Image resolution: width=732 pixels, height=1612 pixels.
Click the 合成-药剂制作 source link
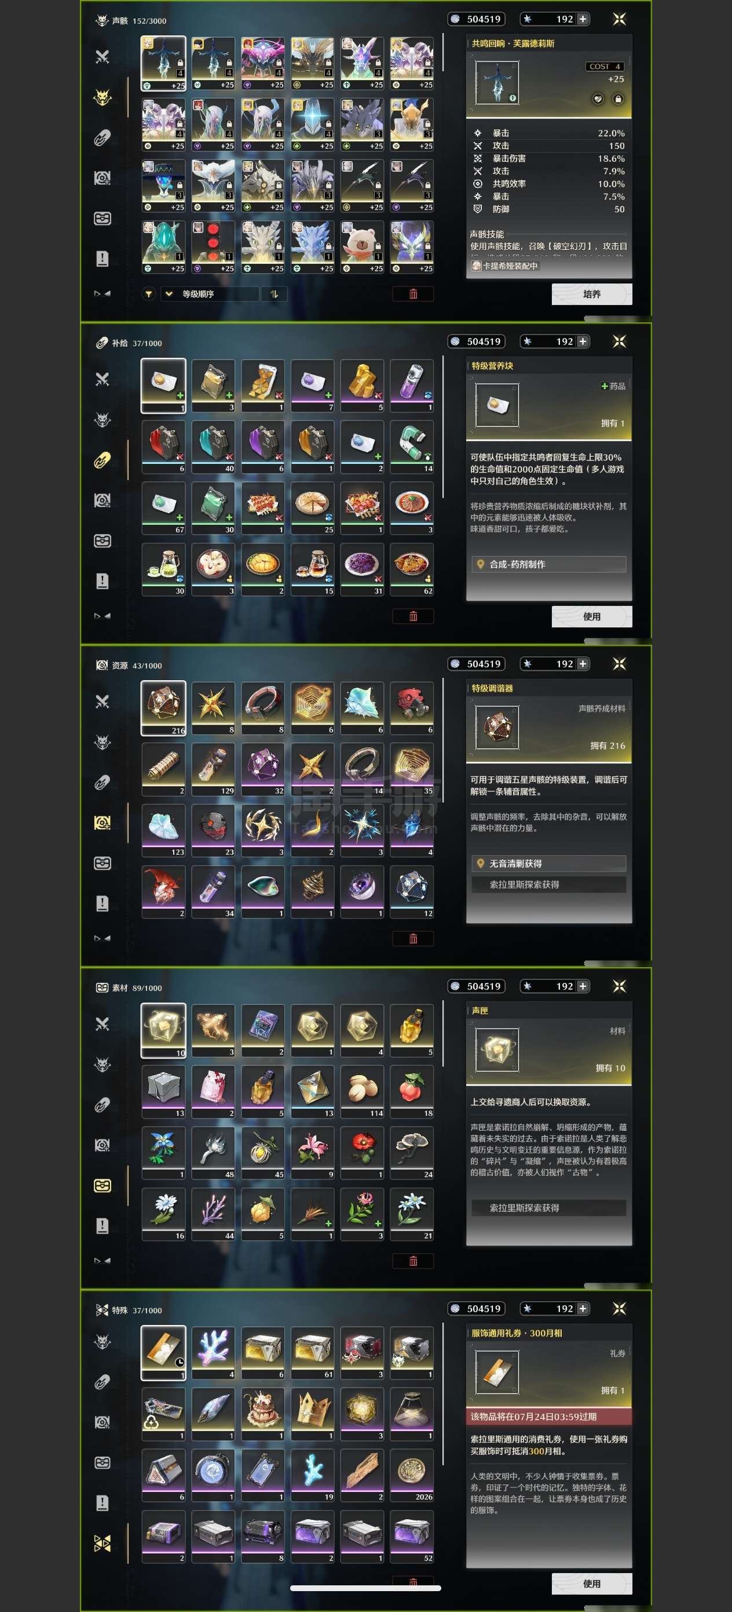tap(548, 564)
